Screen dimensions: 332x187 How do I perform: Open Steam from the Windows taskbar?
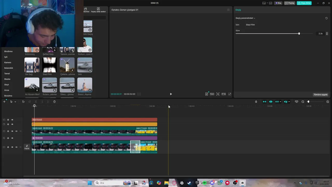(x=189, y=183)
